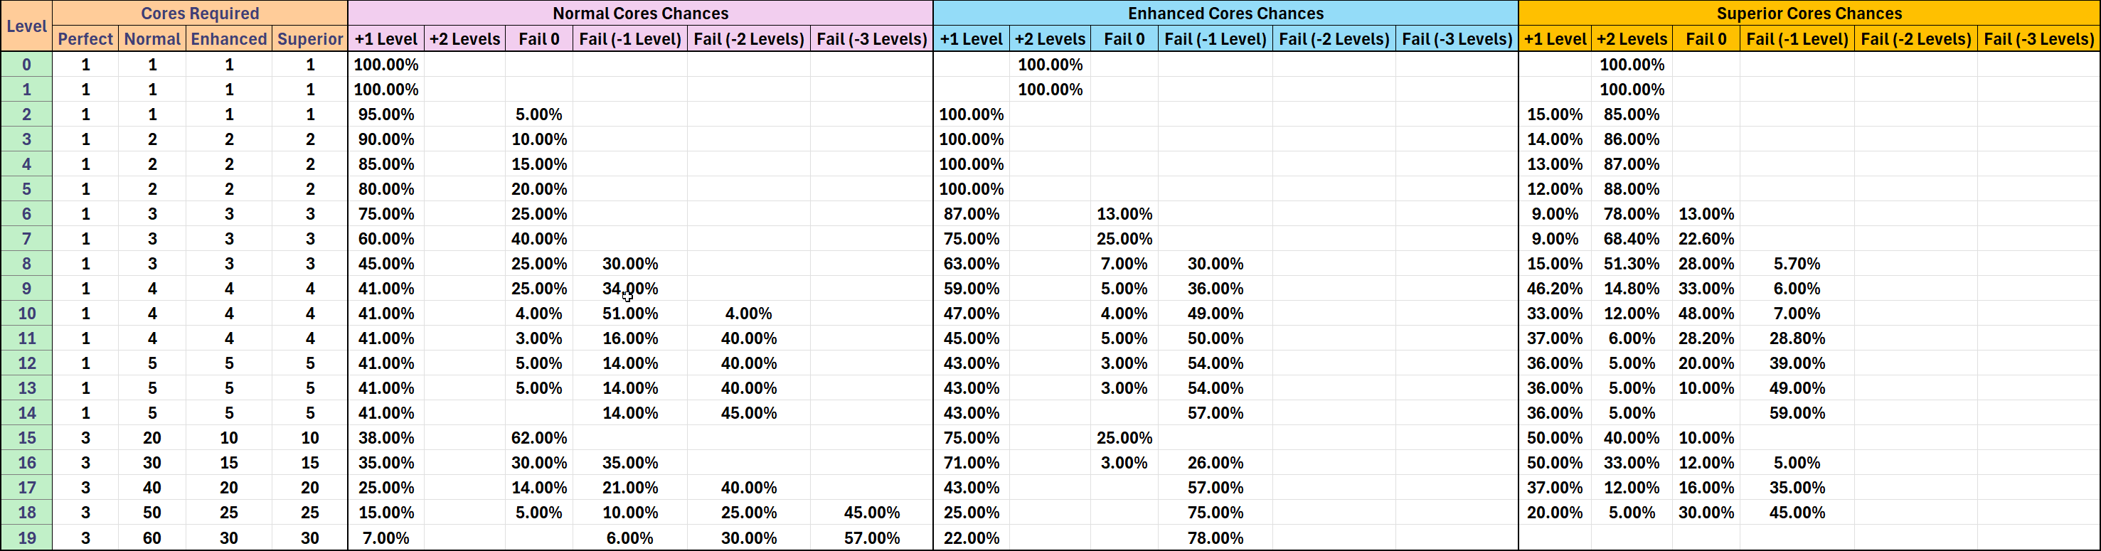The image size is (2101, 551).
Task: Click the Superior Cores Chances header
Action: (1809, 13)
